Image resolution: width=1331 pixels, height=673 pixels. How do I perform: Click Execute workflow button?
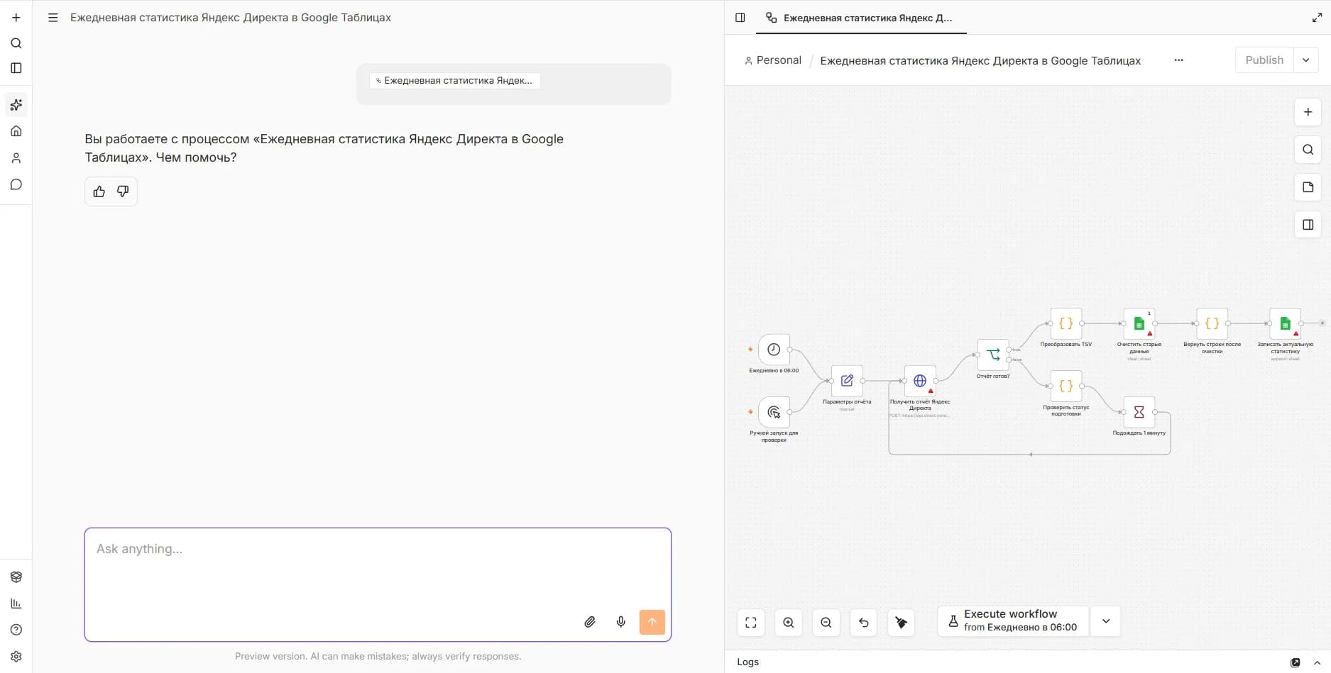[1013, 621]
